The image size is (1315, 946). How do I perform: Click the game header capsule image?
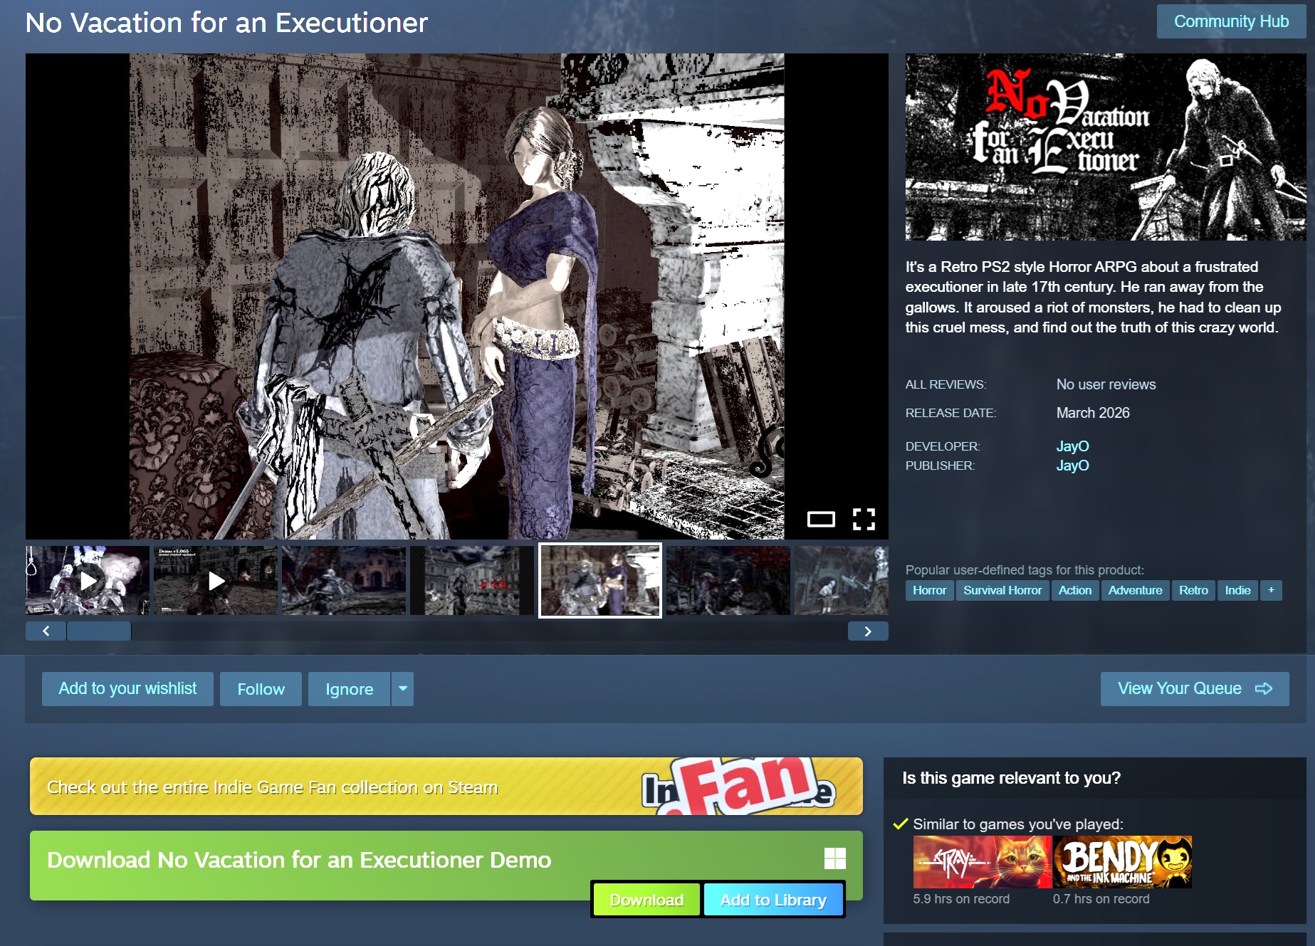(x=1106, y=147)
